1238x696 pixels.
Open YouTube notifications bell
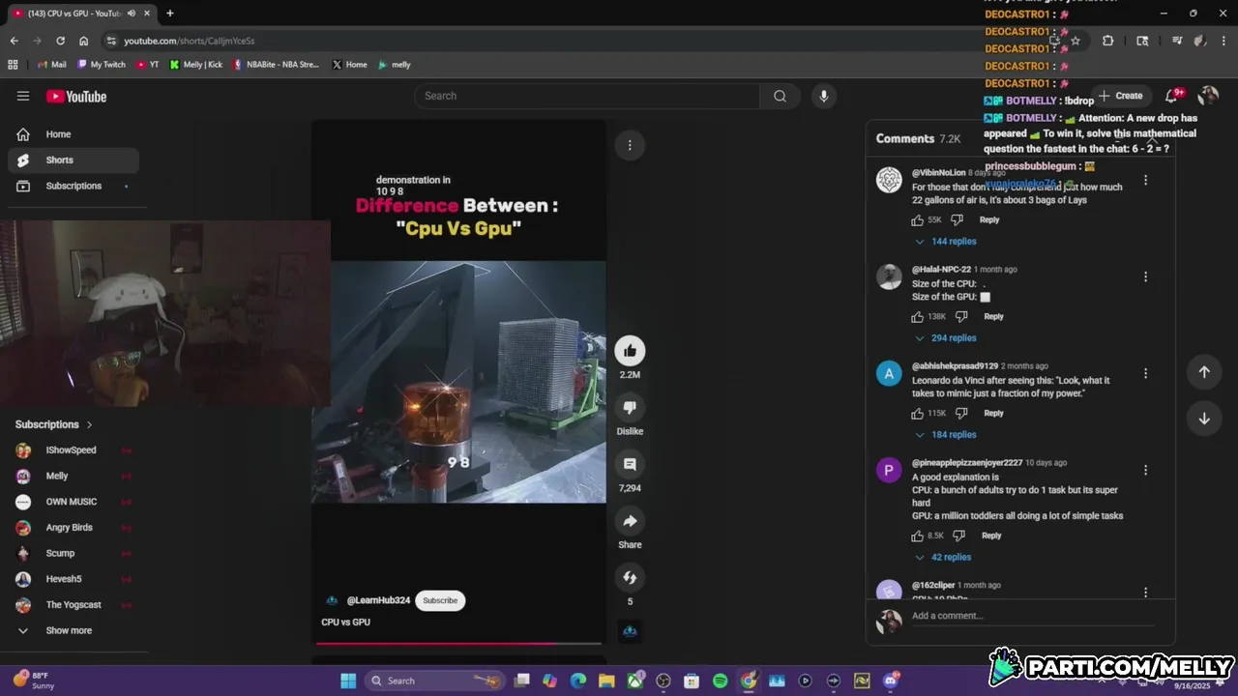tap(1172, 96)
